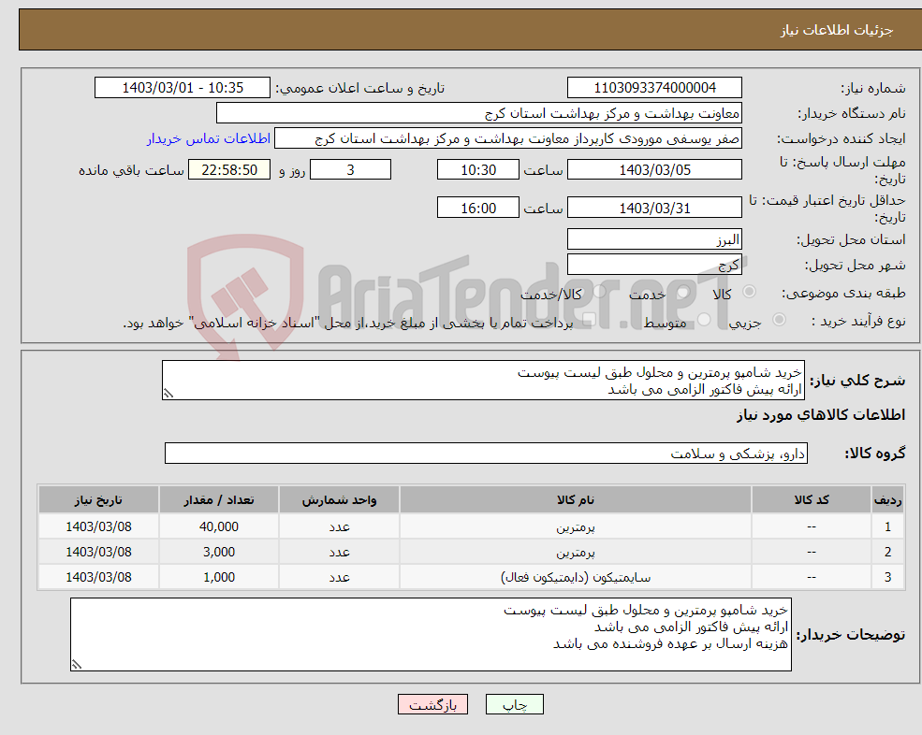Click the واحد شمارش column header

coord(339,499)
